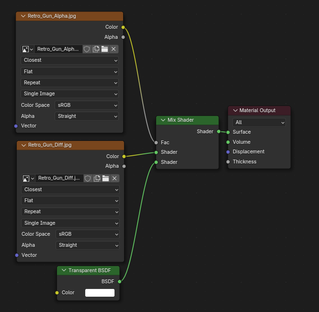Screen dimensions: 319x312
Task: Collapse the Transparent BSDF node
Action: click(x=64, y=270)
